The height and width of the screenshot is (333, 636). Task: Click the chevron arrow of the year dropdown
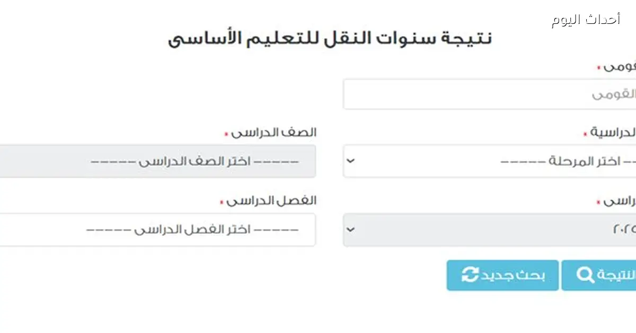[x=350, y=230]
